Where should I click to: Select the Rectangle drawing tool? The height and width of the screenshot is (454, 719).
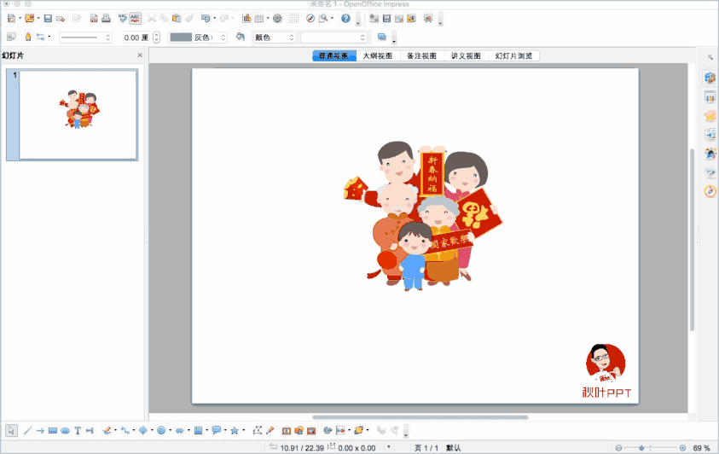coord(53,431)
